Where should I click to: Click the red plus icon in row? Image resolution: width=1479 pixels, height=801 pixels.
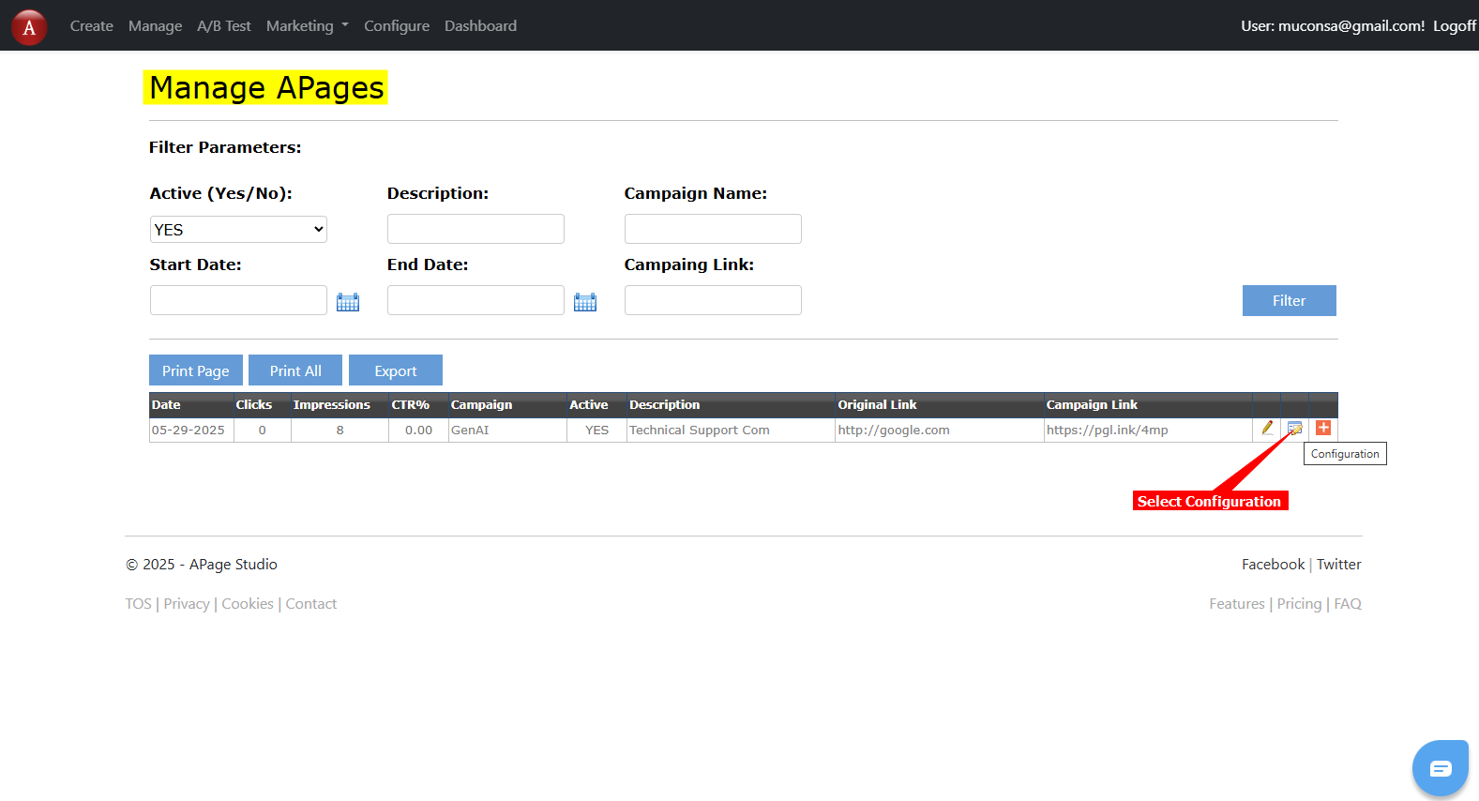(x=1323, y=428)
